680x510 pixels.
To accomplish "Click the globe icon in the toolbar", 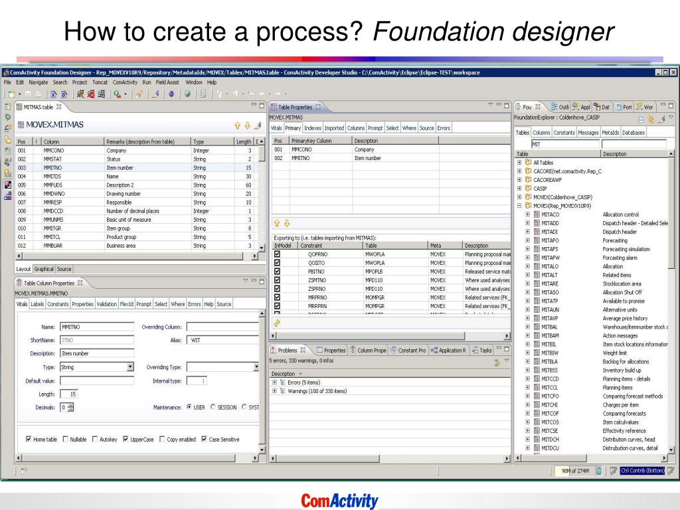I will click(187, 94).
